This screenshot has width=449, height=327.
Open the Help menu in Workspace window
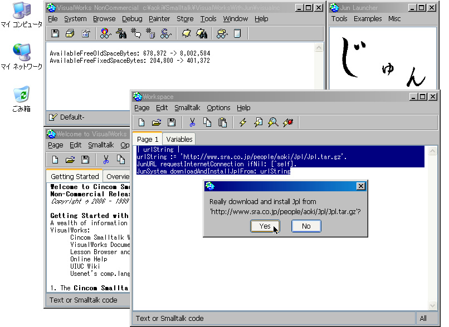(243, 108)
